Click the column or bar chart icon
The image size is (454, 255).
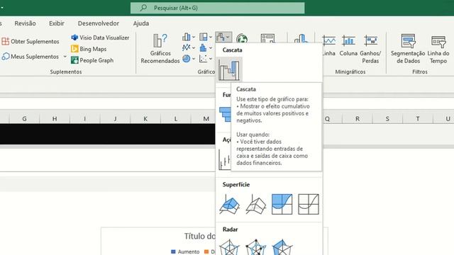pos(187,37)
